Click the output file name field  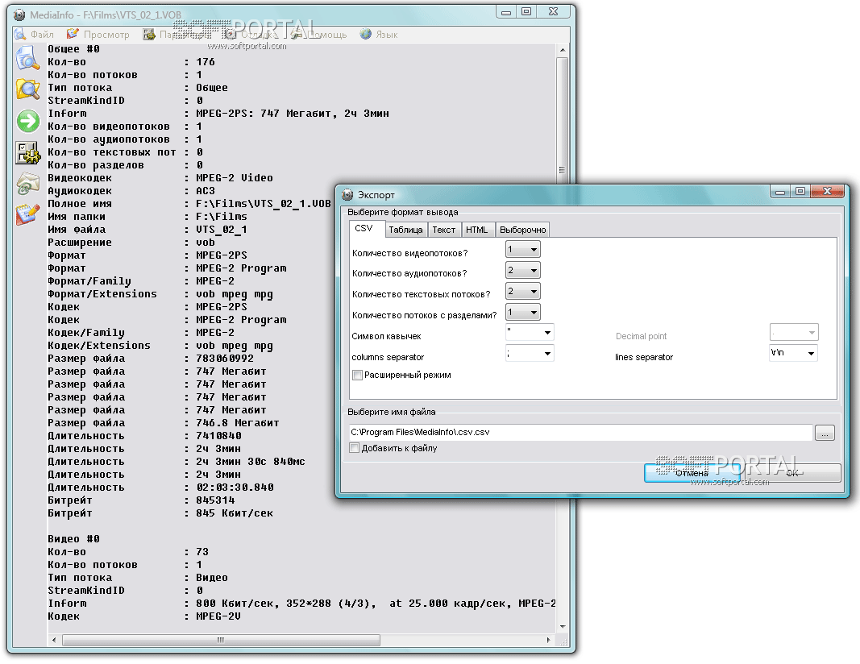click(581, 432)
